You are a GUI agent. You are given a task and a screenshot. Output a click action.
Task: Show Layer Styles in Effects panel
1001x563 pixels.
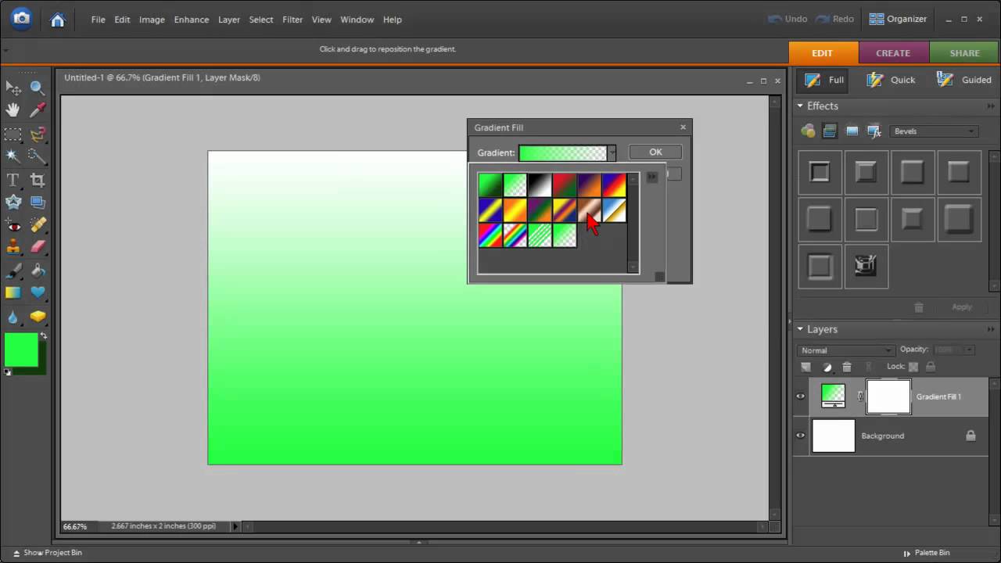(x=830, y=131)
